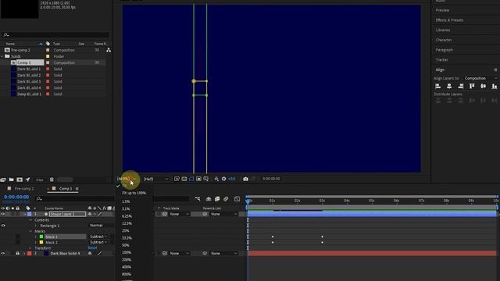Delete selected project item trash icon

click(x=52, y=180)
